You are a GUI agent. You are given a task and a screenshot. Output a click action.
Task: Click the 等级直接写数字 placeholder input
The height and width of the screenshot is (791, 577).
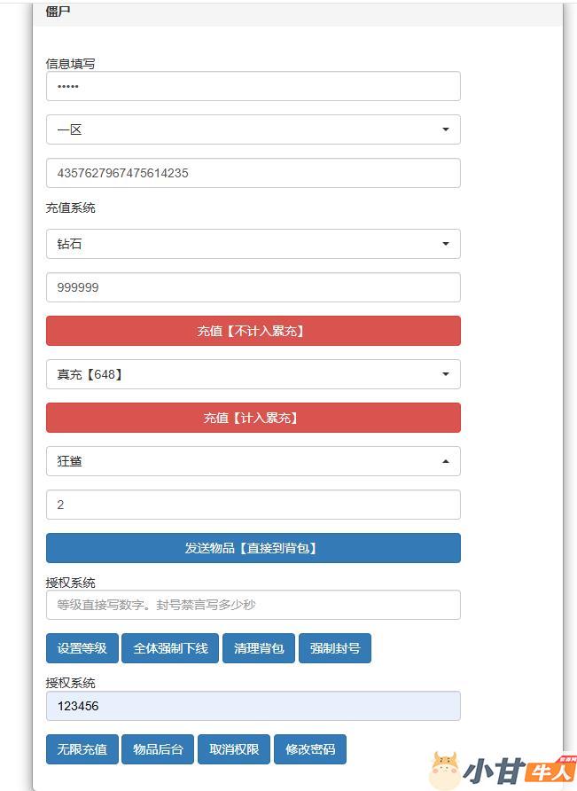point(253,605)
